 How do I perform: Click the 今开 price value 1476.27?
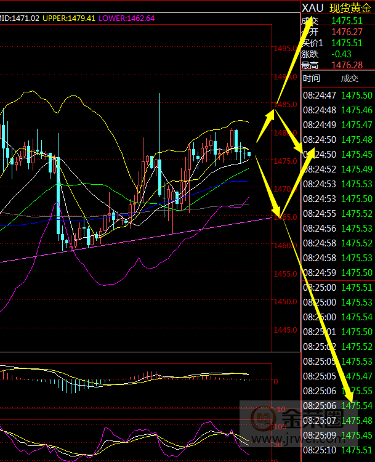pos(347,32)
